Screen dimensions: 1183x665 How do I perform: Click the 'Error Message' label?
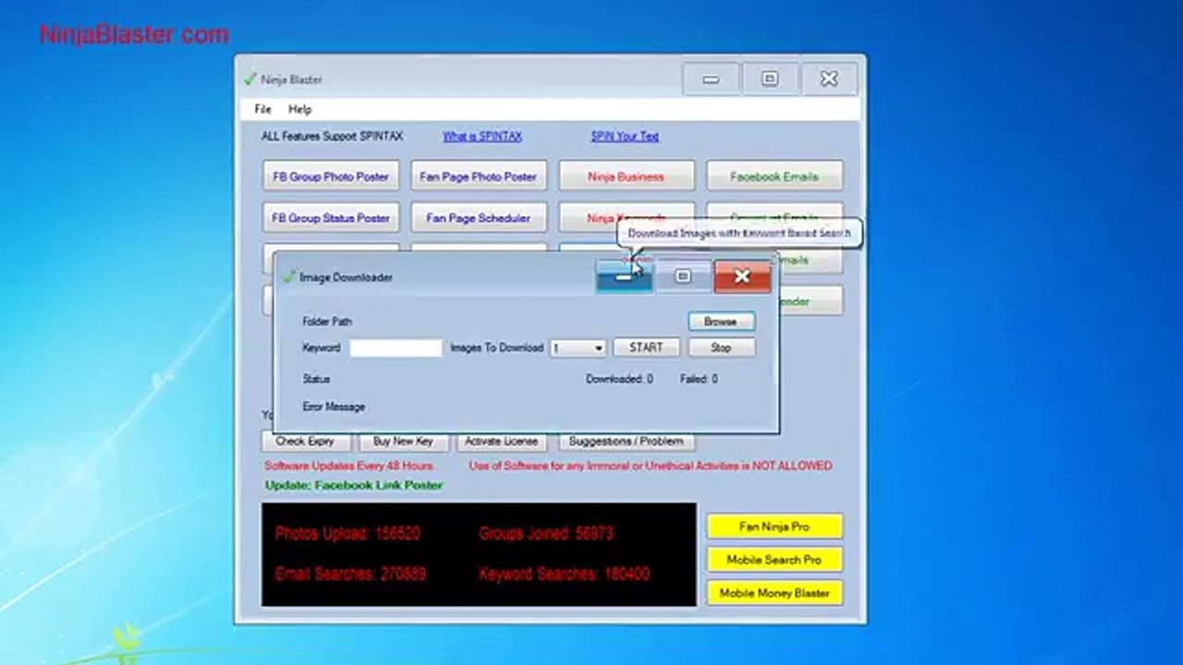click(334, 406)
